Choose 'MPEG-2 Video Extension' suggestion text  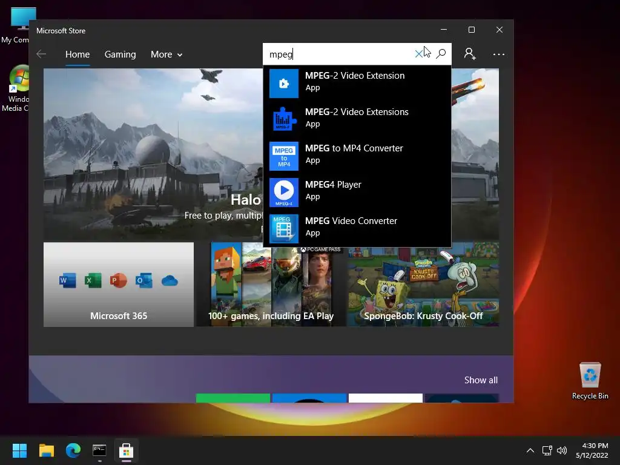(355, 76)
